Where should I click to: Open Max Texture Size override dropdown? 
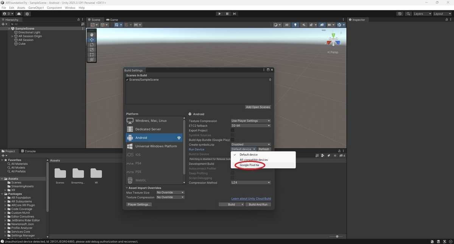pos(170,193)
